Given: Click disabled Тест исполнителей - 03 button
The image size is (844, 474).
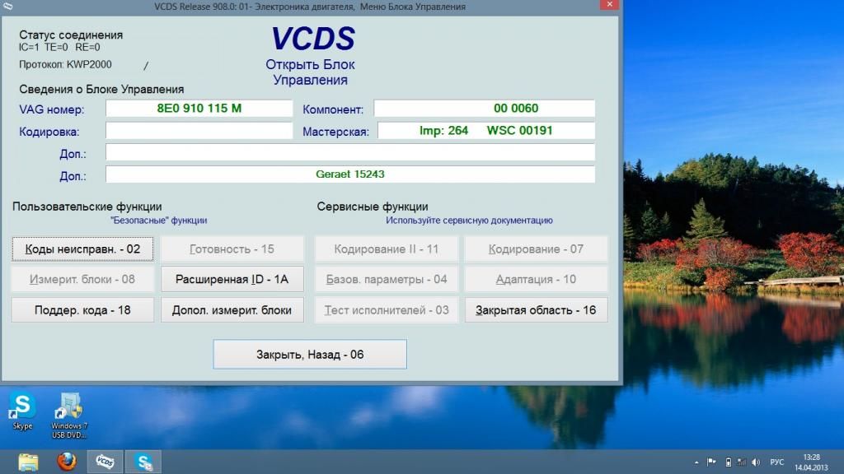Looking at the screenshot, I should pyautogui.click(x=387, y=310).
